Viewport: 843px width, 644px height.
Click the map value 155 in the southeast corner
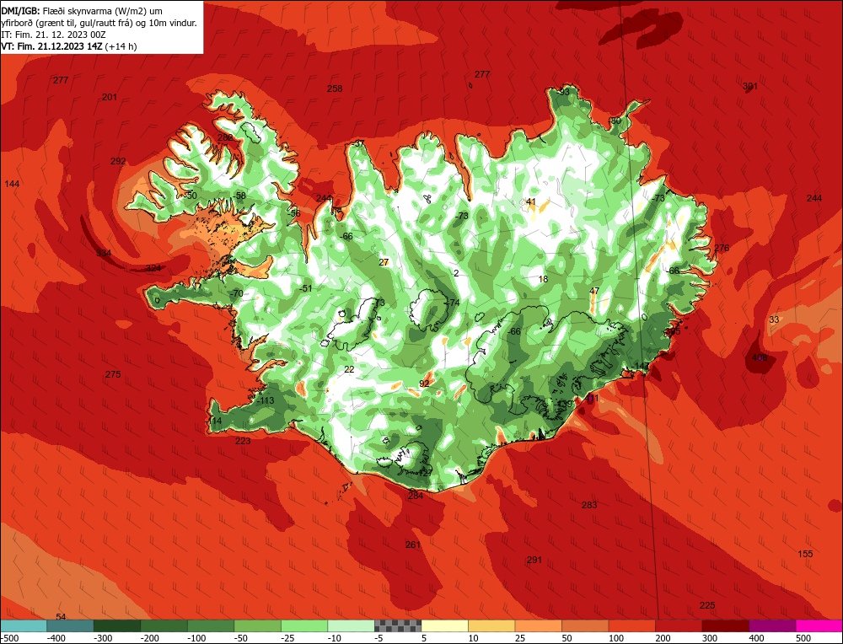[805, 554]
